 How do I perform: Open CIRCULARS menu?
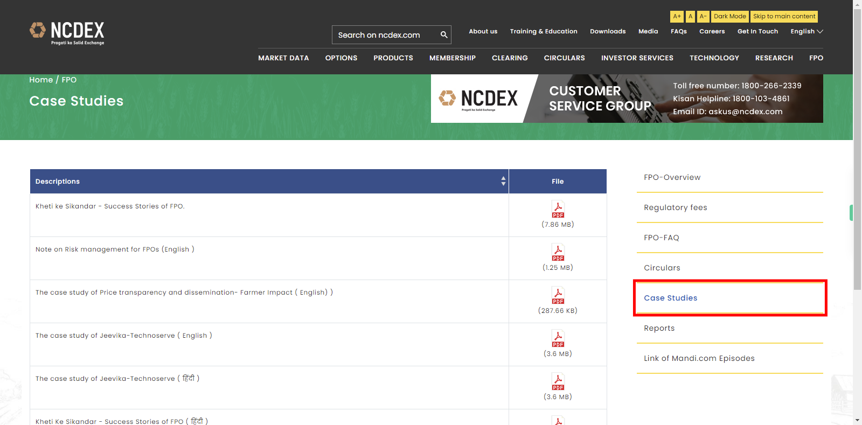tap(564, 58)
